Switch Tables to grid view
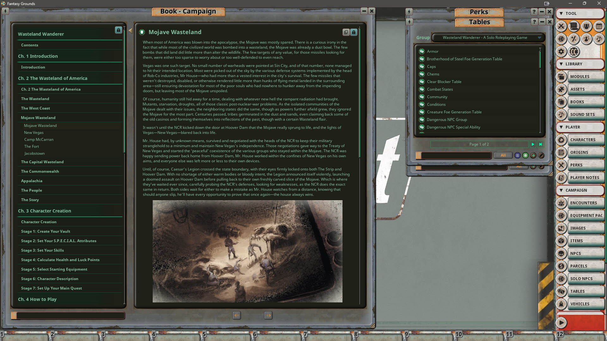 click(525, 155)
